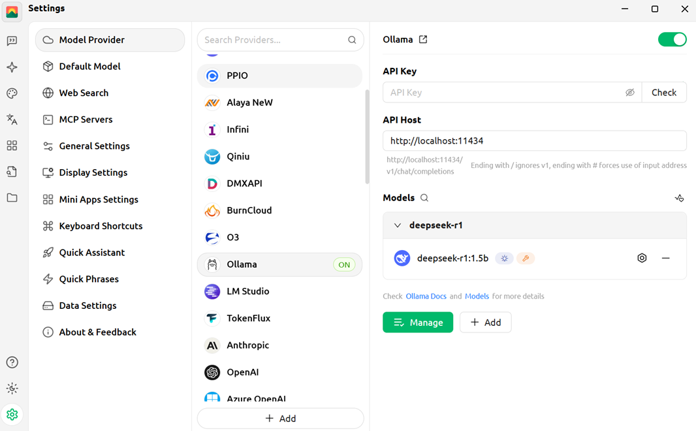Run model health check icon
Screen dimensions: 696x431
point(679,198)
